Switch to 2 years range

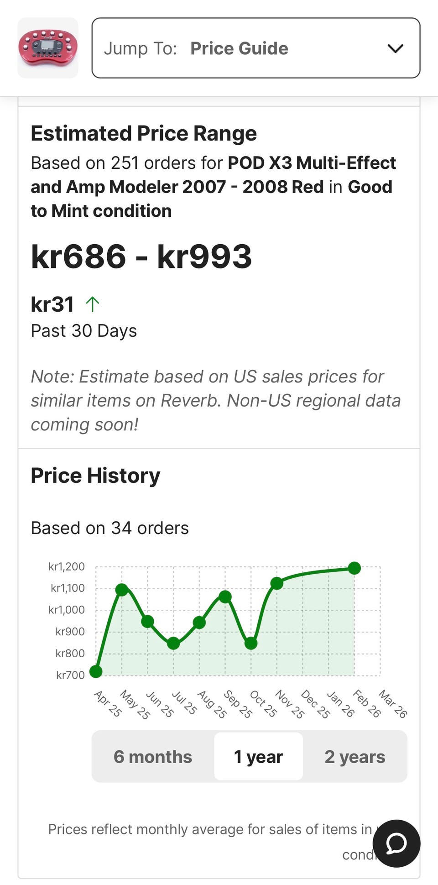tap(355, 756)
